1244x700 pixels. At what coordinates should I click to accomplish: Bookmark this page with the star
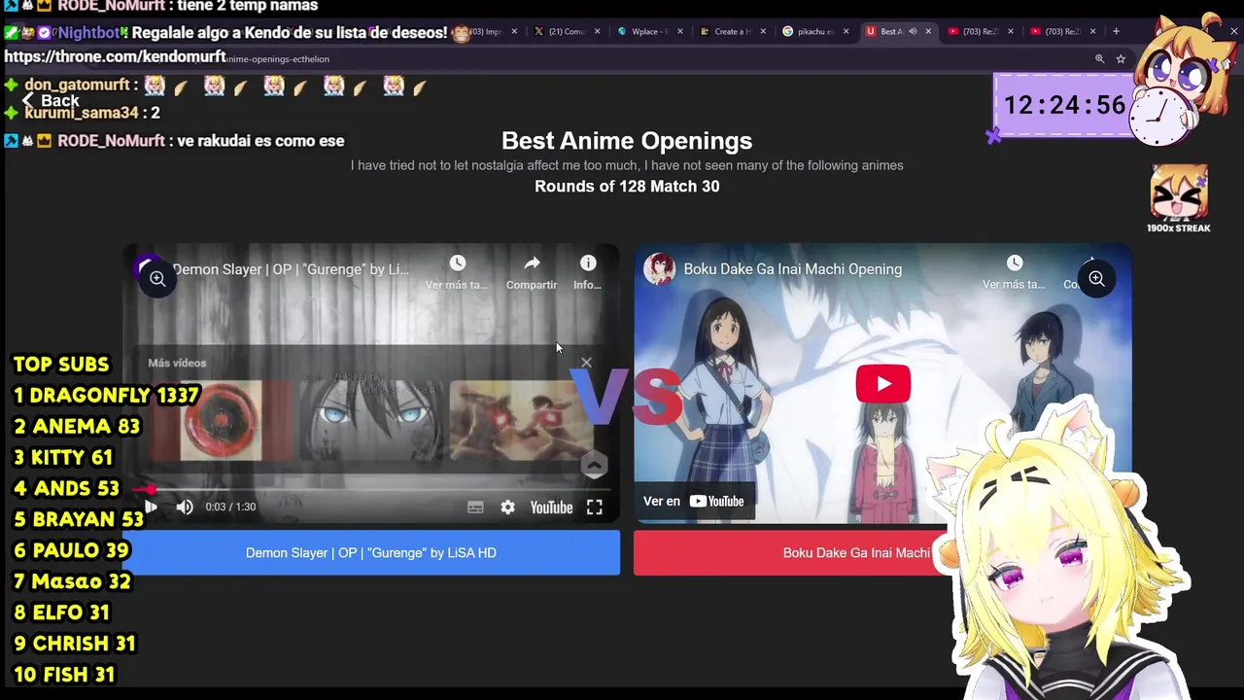point(1121,58)
